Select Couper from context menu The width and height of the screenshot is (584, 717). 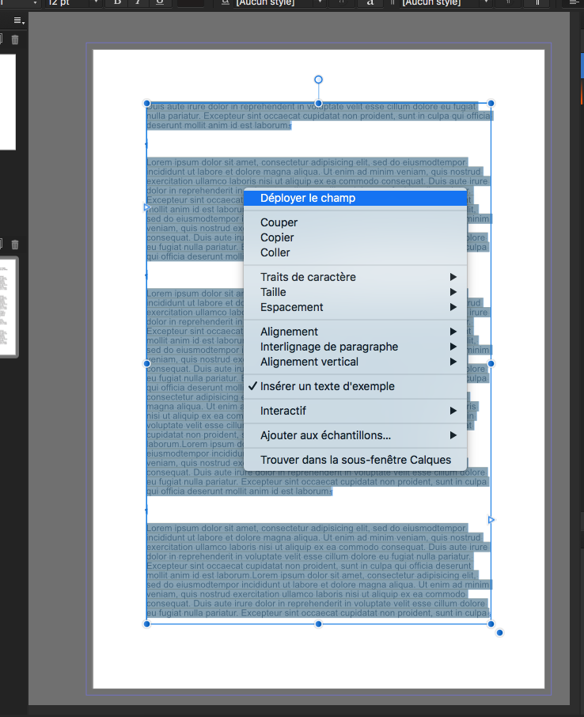coord(355,222)
